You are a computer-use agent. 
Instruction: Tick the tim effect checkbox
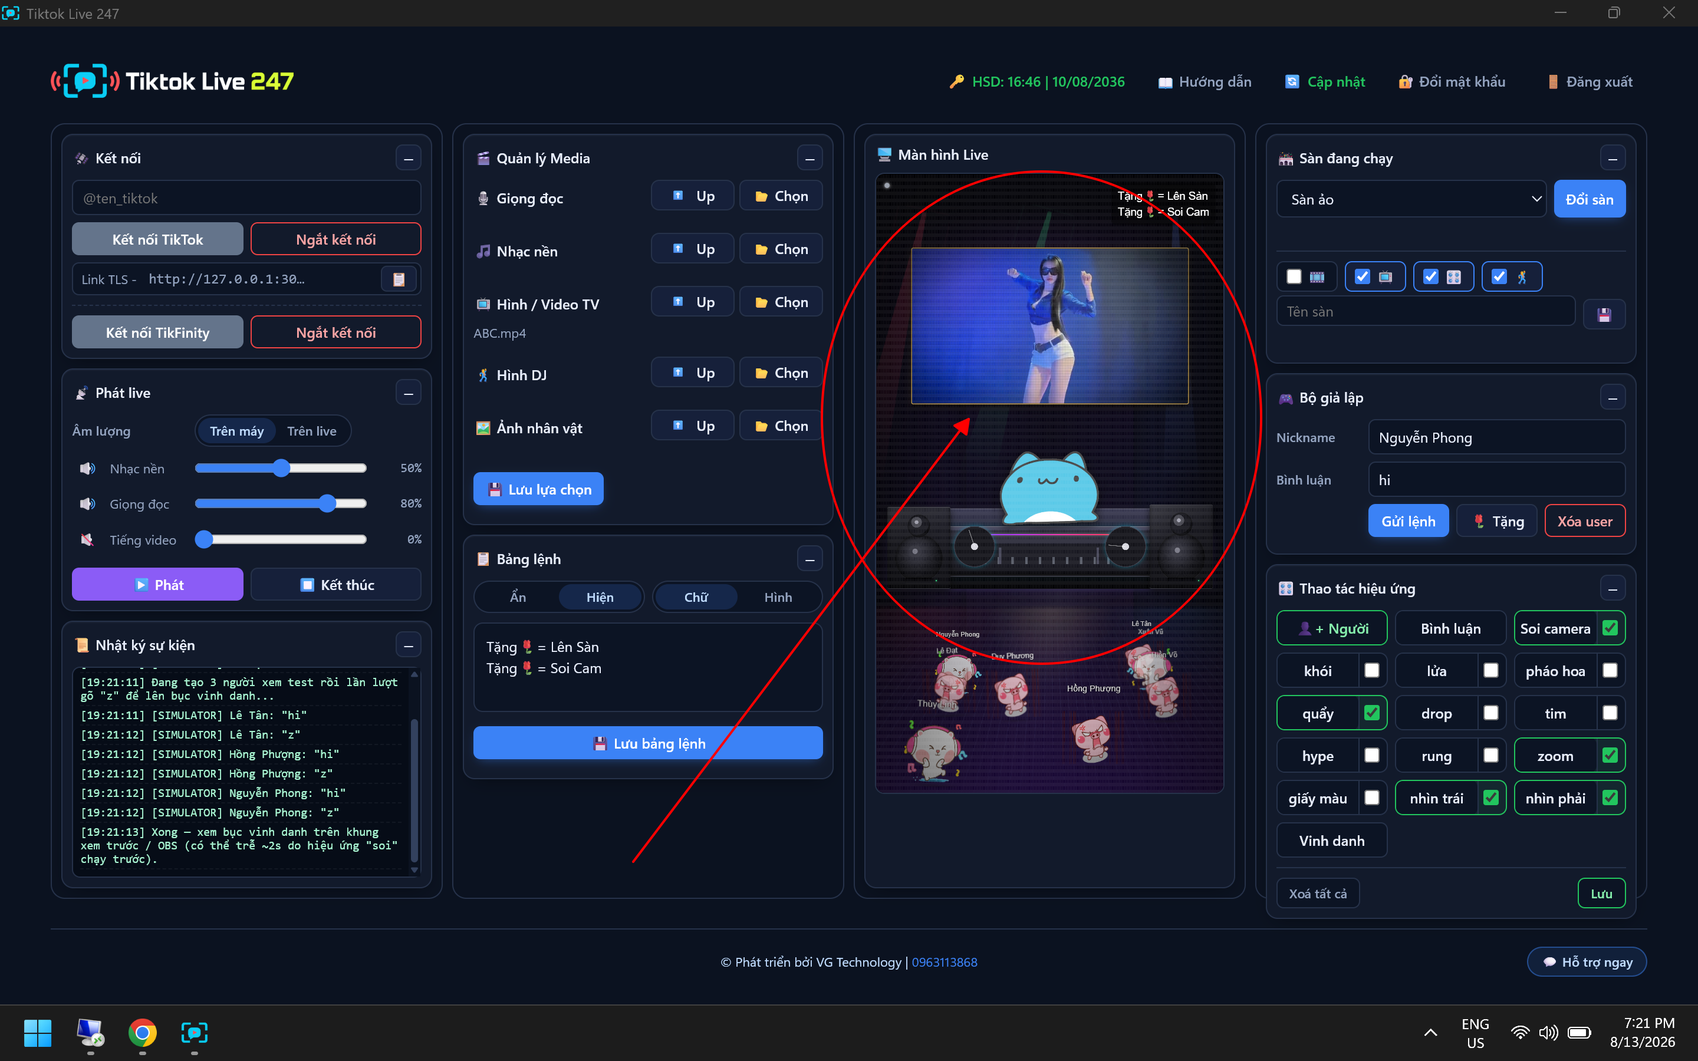pyautogui.click(x=1610, y=713)
